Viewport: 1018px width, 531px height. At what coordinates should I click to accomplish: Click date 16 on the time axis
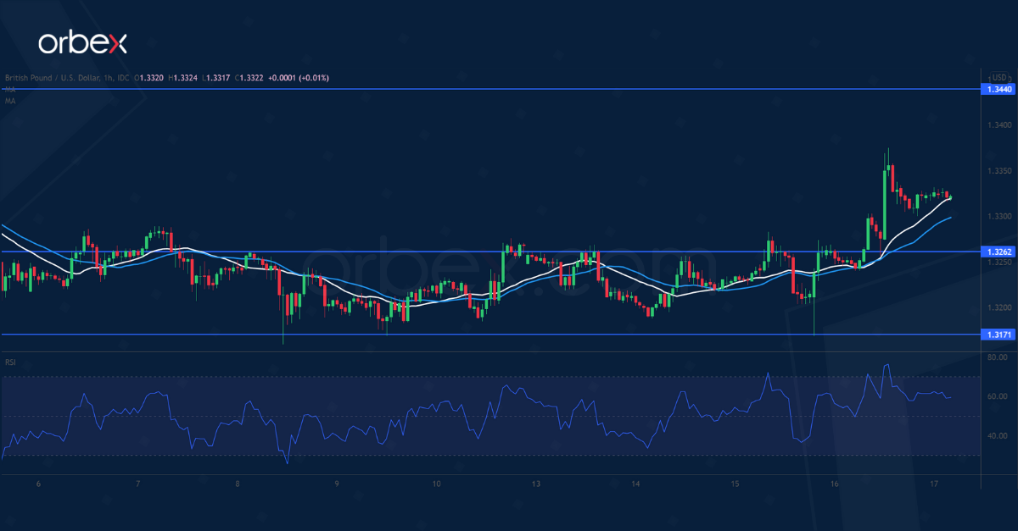[835, 484]
